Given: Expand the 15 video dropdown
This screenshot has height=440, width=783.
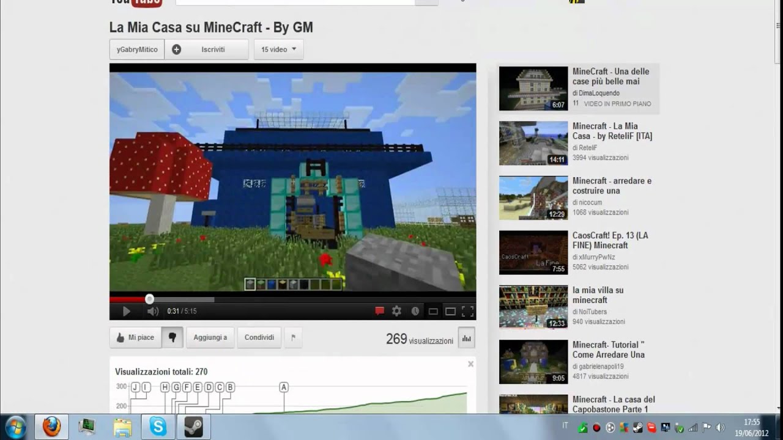Looking at the screenshot, I should (278, 50).
